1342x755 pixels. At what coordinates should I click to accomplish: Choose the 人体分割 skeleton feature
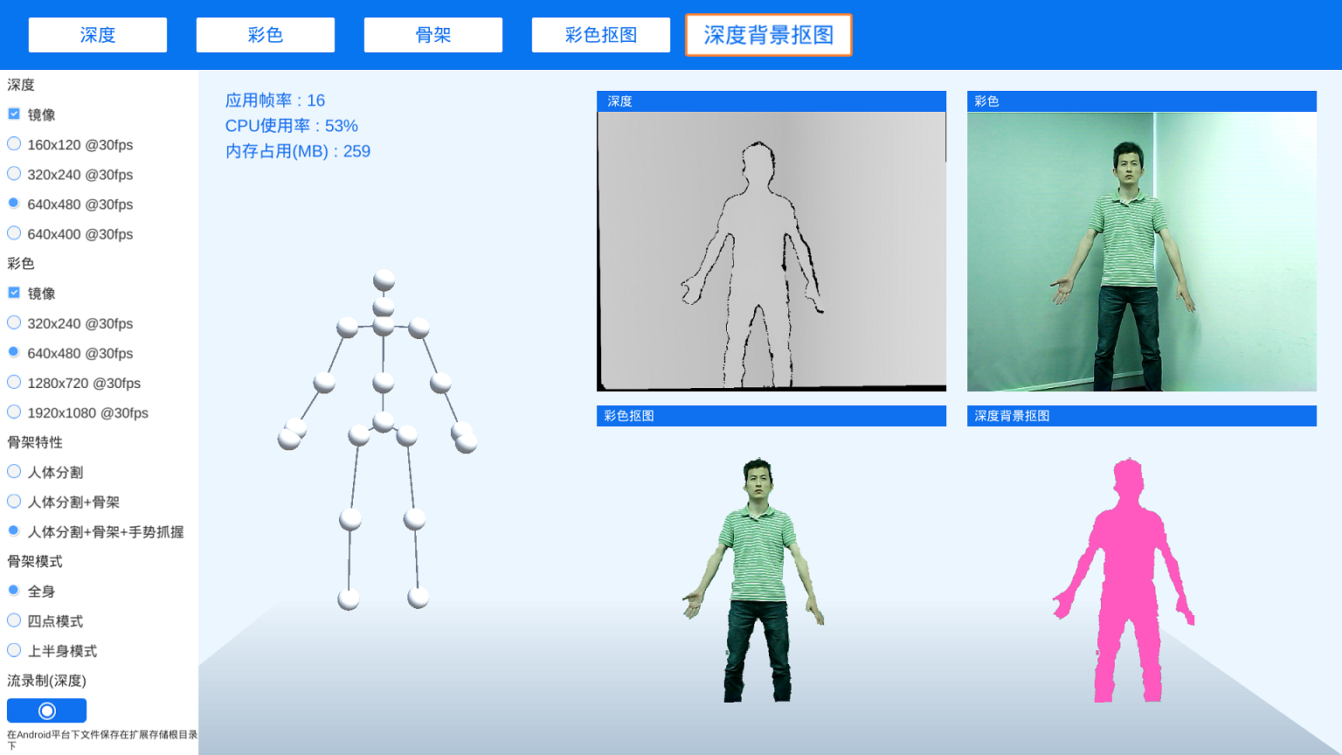(14, 471)
